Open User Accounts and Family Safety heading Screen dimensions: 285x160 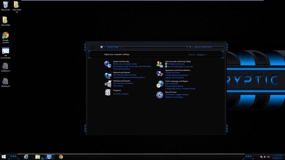[178, 61]
